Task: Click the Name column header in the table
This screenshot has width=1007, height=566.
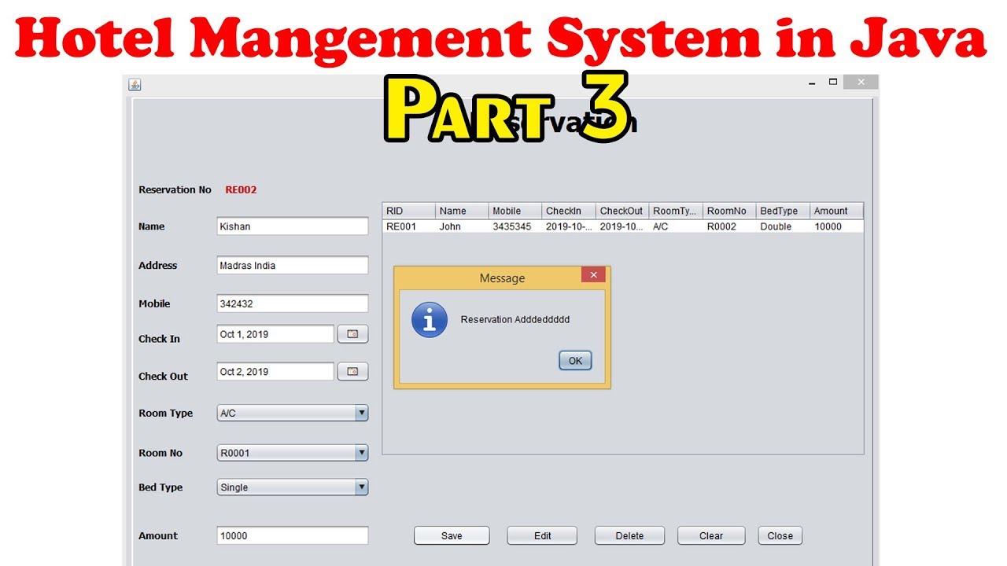Action: (463, 211)
